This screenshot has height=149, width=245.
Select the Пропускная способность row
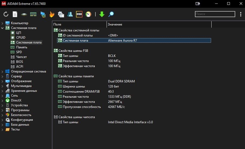point(134,107)
